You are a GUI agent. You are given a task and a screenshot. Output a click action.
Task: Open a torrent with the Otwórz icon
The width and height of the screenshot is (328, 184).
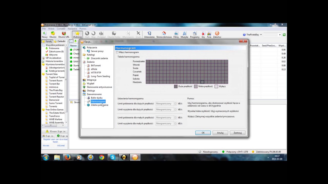[x=53, y=35]
